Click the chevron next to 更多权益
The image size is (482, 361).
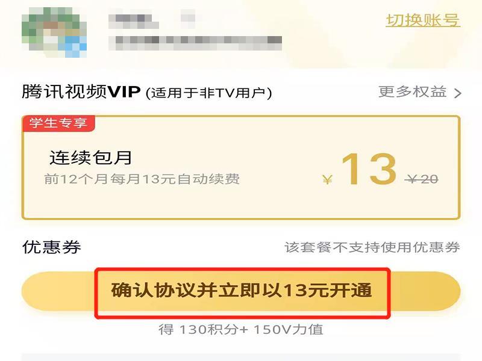tap(457, 93)
